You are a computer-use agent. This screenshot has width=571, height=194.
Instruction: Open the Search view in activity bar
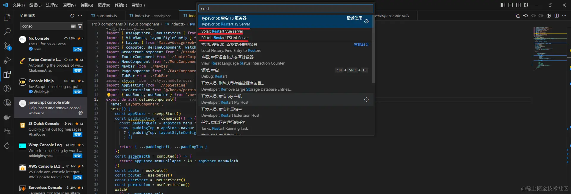[7, 31]
